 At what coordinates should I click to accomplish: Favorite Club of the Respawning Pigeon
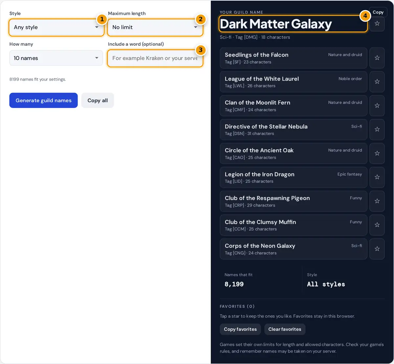click(x=377, y=201)
